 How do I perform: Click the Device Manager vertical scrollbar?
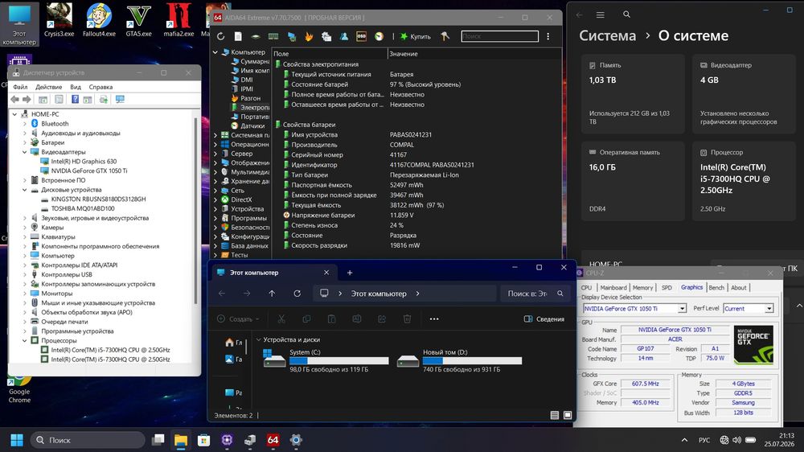tap(196, 211)
